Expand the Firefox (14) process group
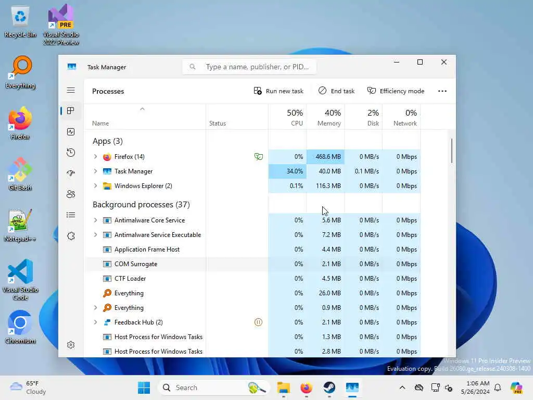The image size is (533, 400). pos(96,156)
